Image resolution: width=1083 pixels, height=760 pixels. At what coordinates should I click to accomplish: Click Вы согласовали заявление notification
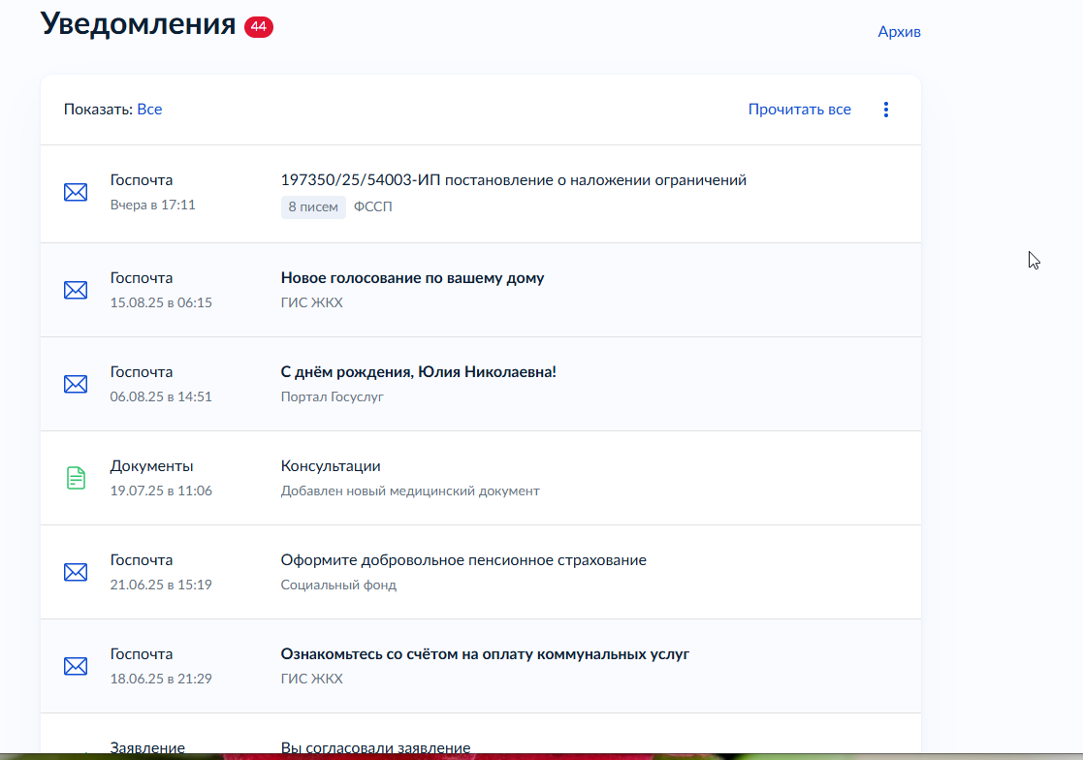point(375,746)
